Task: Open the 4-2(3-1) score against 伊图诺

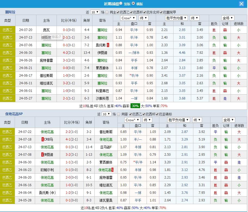Action: tap(69, 53)
